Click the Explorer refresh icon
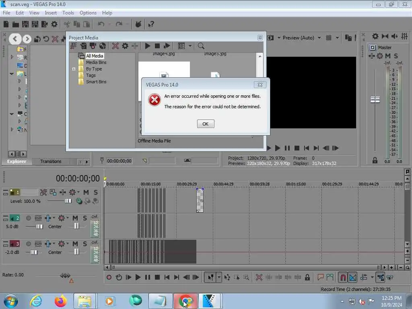This screenshot has width=412, height=309. 46,39
